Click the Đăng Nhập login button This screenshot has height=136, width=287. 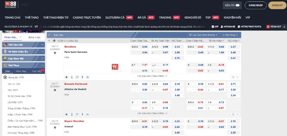pyautogui.click(x=256, y=5)
